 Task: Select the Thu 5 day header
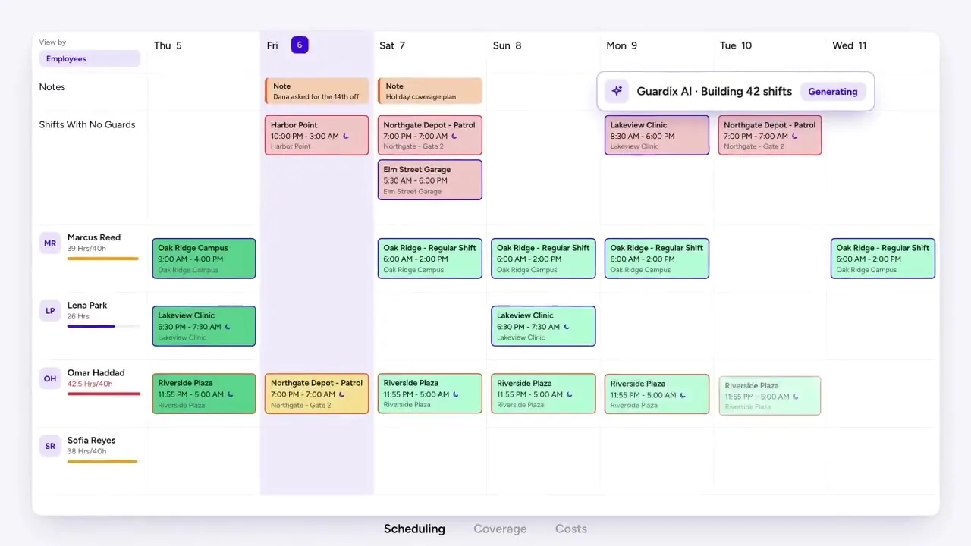[x=168, y=45]
